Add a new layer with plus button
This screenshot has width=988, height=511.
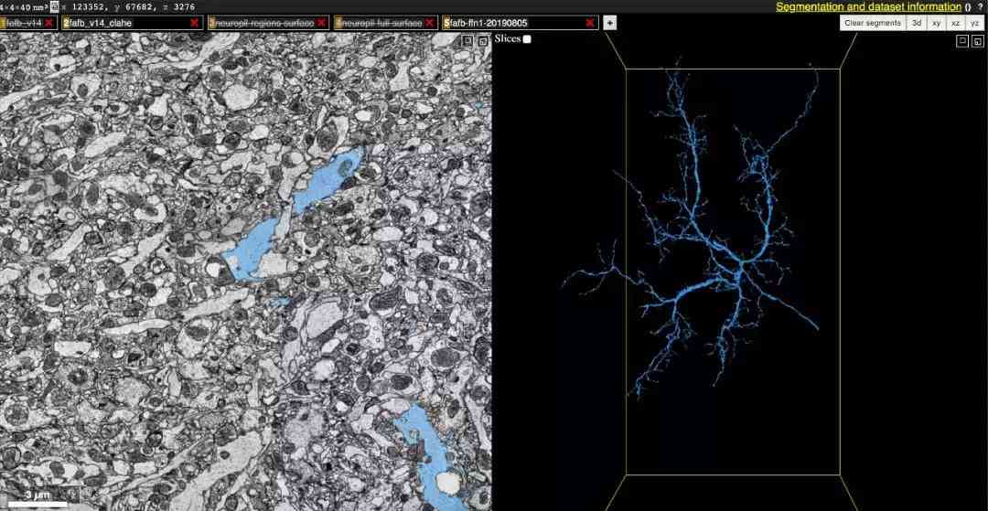click(610, 23)
